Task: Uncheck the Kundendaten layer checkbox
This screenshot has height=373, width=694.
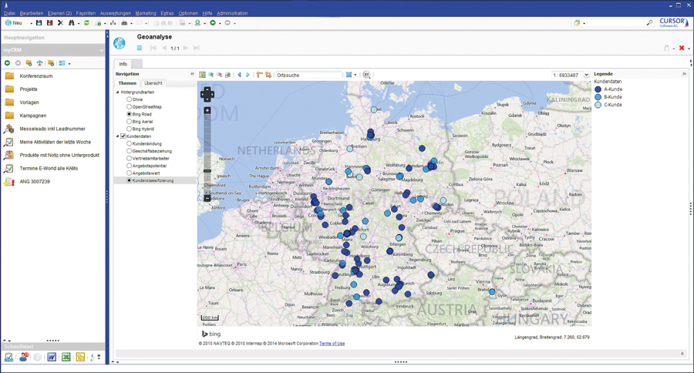Action: 123,136
